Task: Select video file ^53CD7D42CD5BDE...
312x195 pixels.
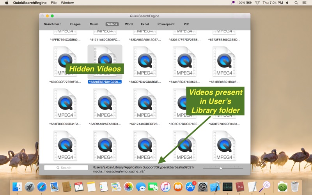Action: click(x=145, y=62)
